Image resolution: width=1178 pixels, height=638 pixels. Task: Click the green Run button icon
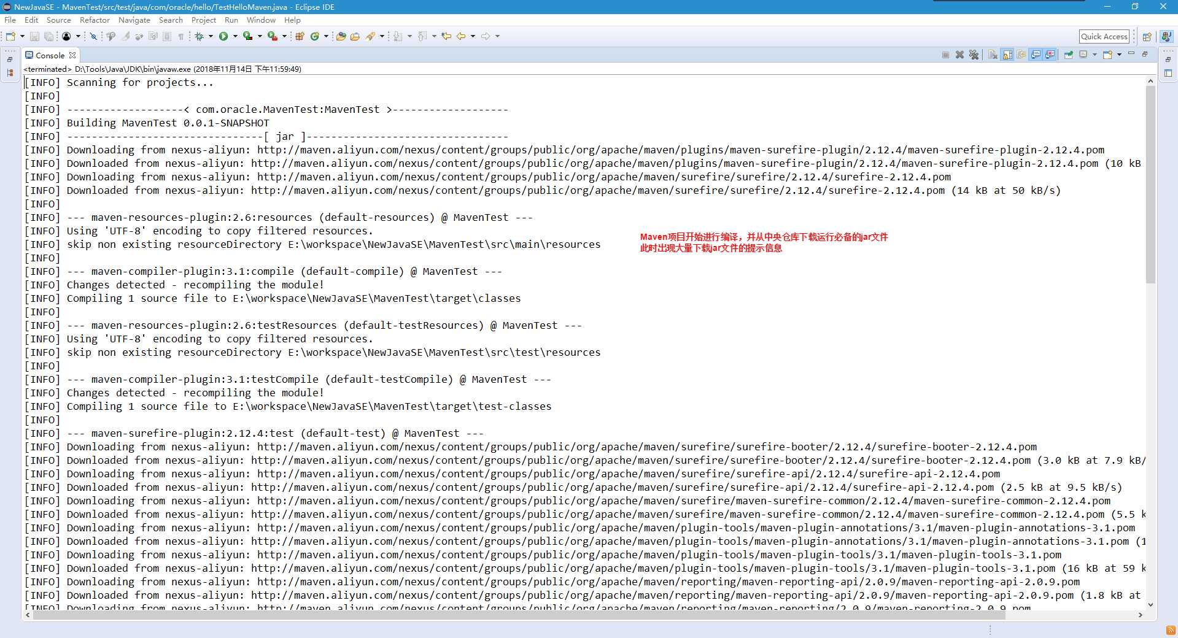(223, 36)
